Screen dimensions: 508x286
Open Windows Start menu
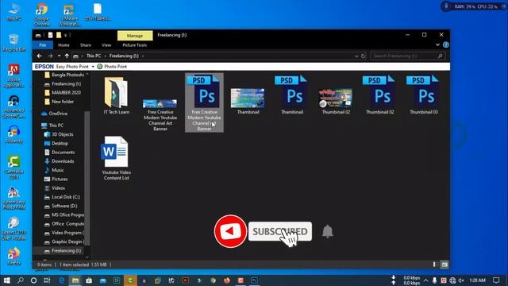[x=6, y=280]
